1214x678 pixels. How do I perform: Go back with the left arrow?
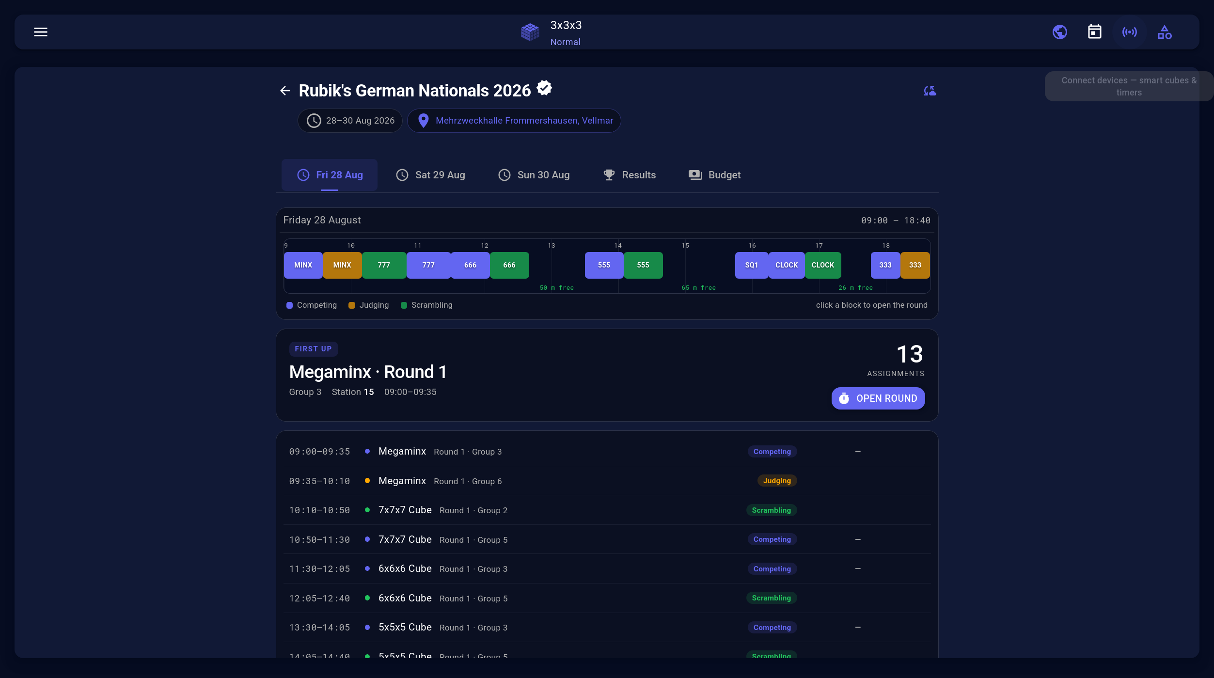(285, 91)
